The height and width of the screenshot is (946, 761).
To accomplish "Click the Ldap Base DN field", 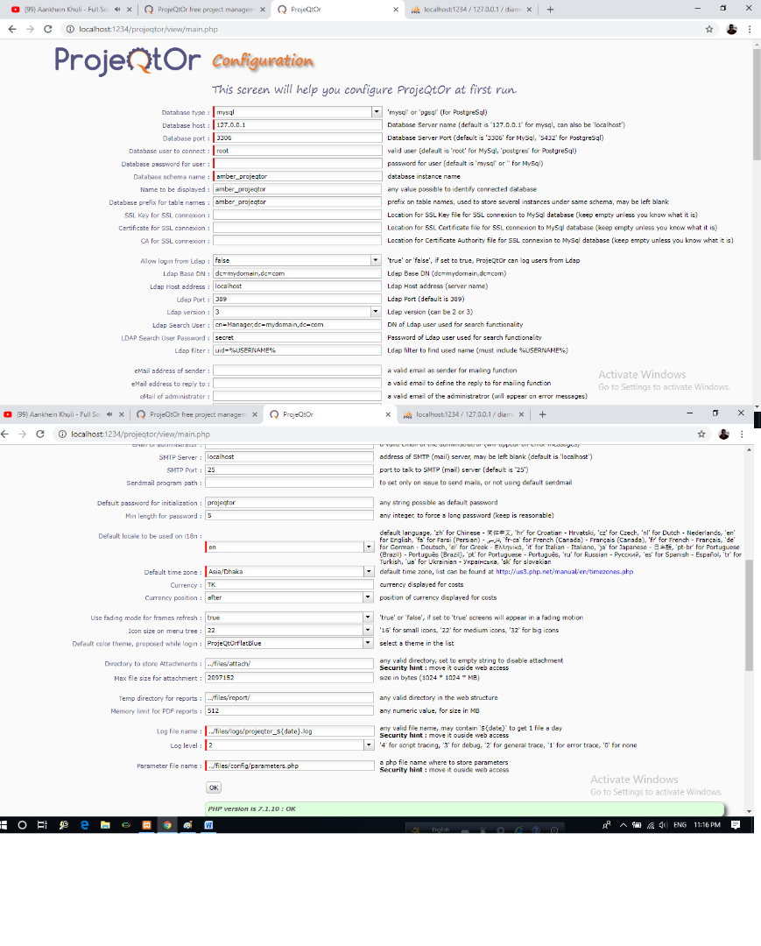I will (297, 273).
